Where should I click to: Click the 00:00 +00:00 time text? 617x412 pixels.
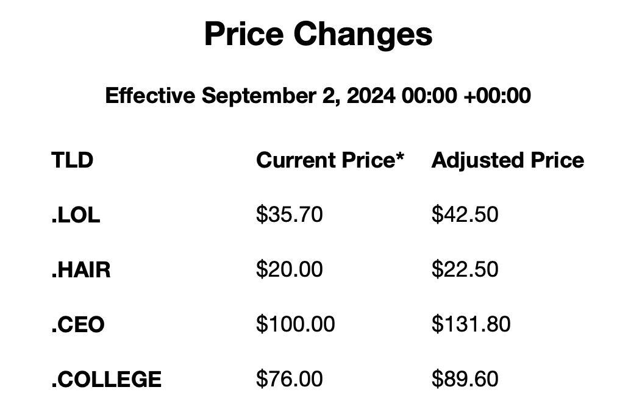466,96
